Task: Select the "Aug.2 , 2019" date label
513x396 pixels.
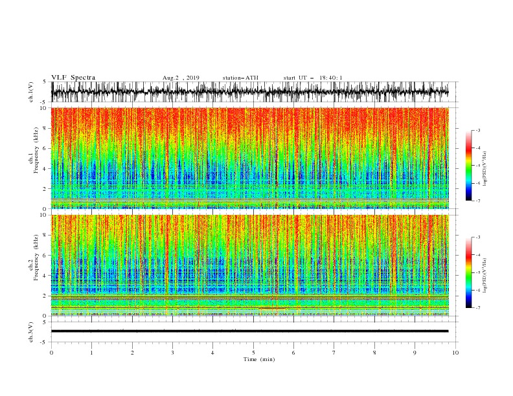Action: [x=181, y=78]
